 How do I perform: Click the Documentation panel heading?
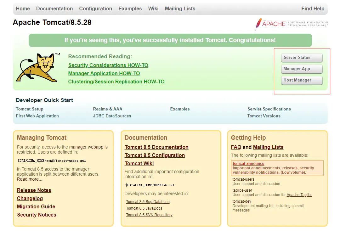pos(146,138)
